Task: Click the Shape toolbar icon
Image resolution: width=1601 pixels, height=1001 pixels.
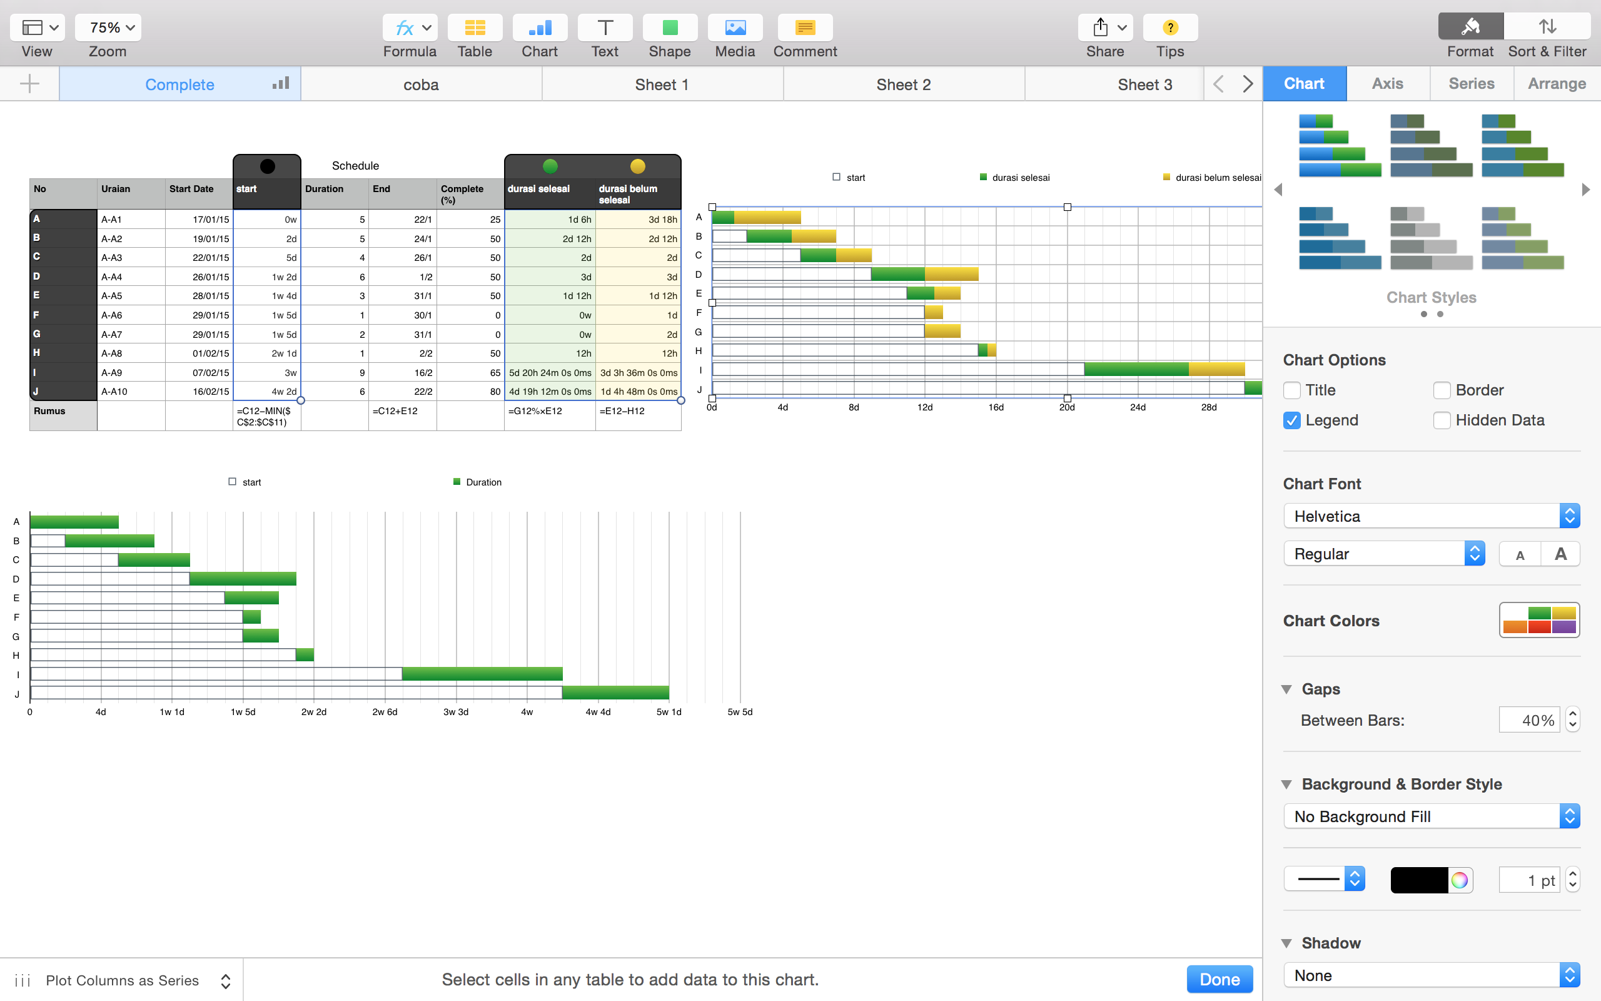Action: coord(670,28)
